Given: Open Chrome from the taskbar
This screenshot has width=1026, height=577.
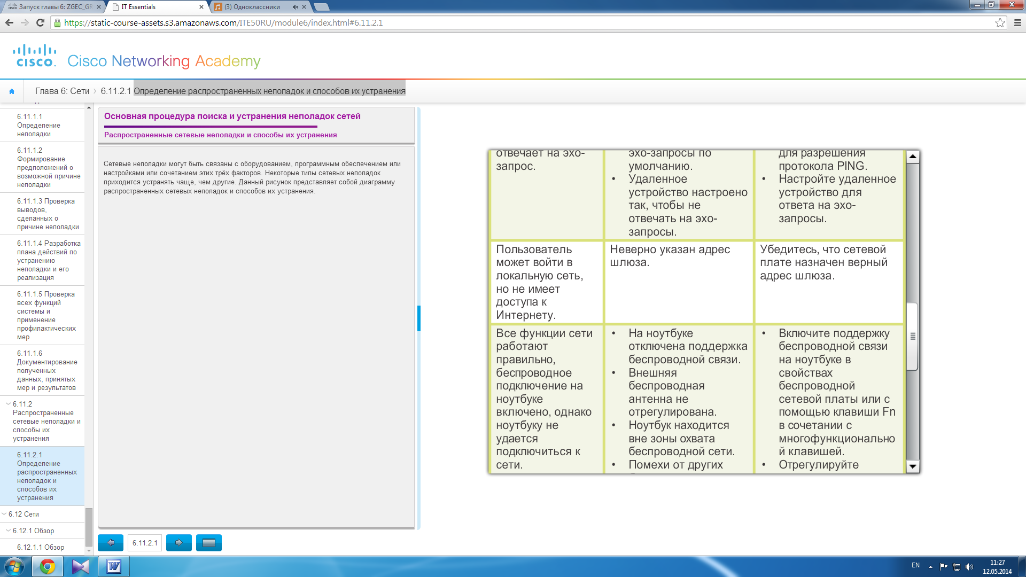Looking at the screenshot, I should (48, 566).
